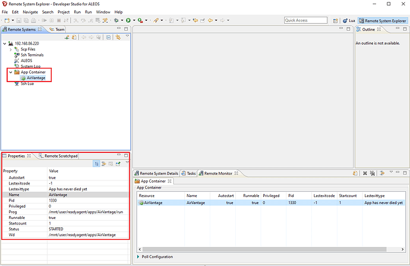
Task: Collapse the 192.168.86.220 connection node
Action: pyautogui.click(x=5, y=43)
